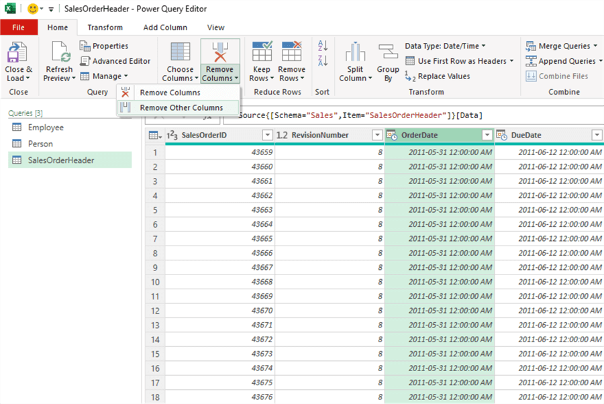Screen dimensions: 604x404
Task: Select the Employee query
Action: 46,128
